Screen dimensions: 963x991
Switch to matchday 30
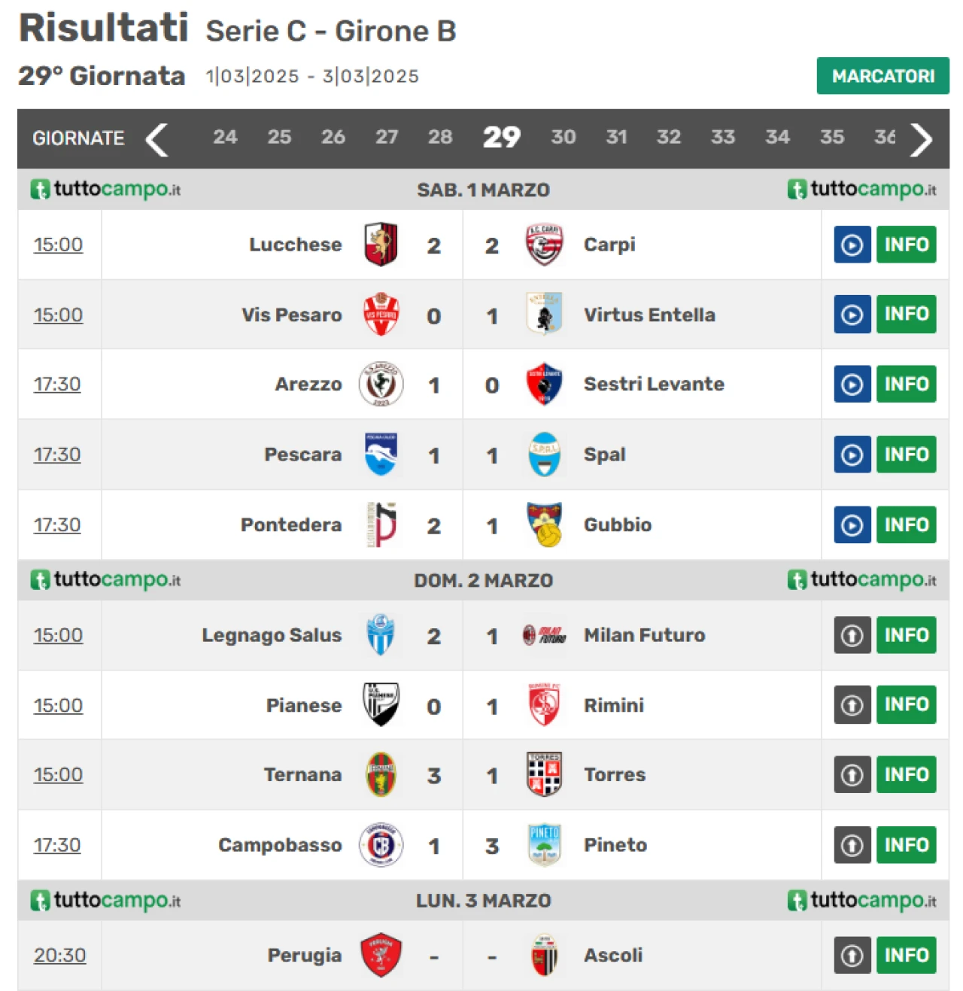point(563,137)
